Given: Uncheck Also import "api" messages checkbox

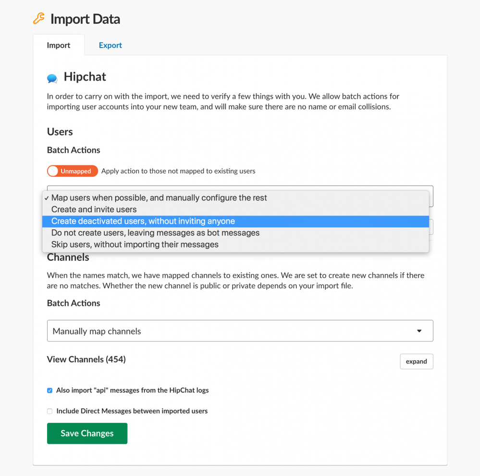Looking at the screenshot, I should (49, 390).
